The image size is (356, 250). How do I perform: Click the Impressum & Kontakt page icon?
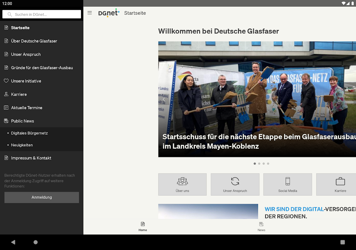(x=6, y=158)
